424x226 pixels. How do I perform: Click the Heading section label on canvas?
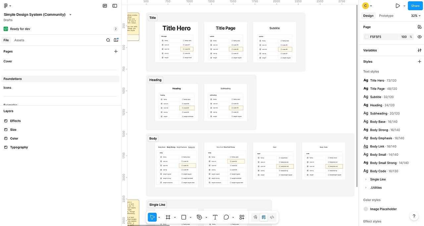point(155,80)
